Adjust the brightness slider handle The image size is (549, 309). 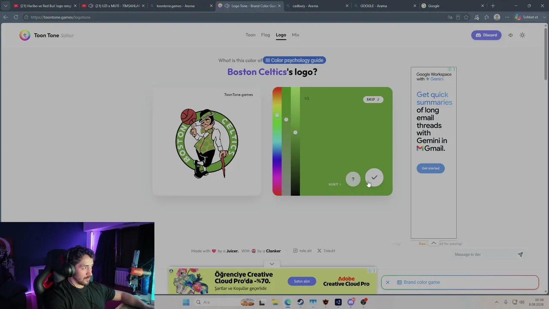[x=295, y=132]
